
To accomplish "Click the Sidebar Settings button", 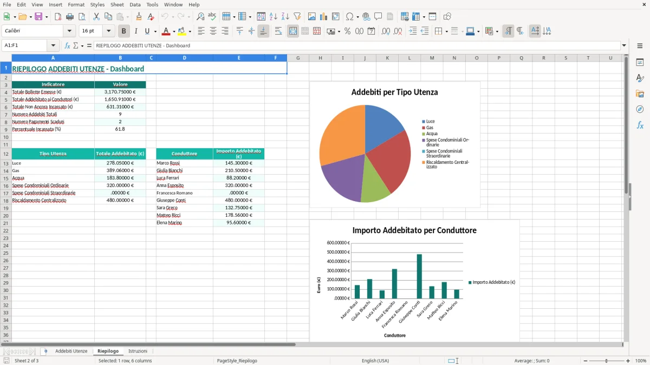I will (640, 46).
